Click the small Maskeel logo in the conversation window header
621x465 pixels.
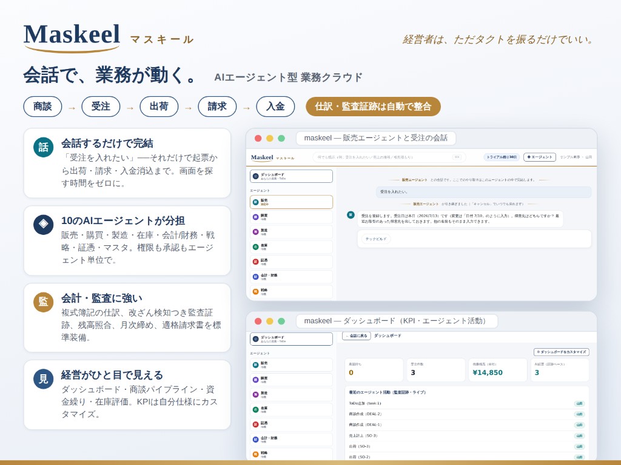pos(262,157)
